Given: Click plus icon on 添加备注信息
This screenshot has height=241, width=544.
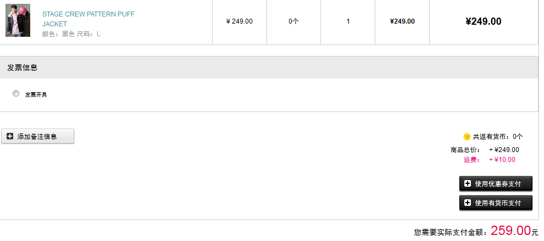Looking at the screenshot, I should click(10, 136).
